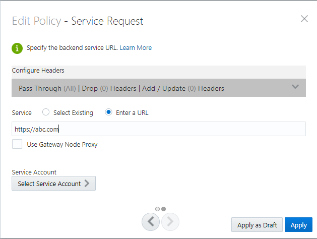Close the Edit Policy dialog
The image size is (317, 239).
point(304,19)
